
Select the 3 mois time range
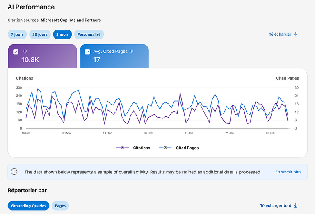tap(62, 34)
